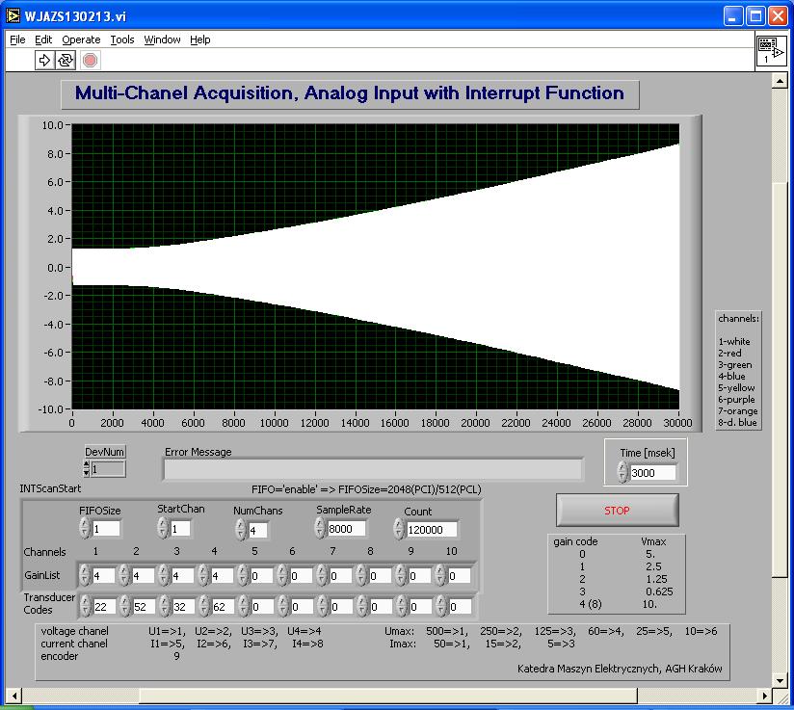Open the File menu
This screenshot has width=794, height=710.
coord(17,39)
